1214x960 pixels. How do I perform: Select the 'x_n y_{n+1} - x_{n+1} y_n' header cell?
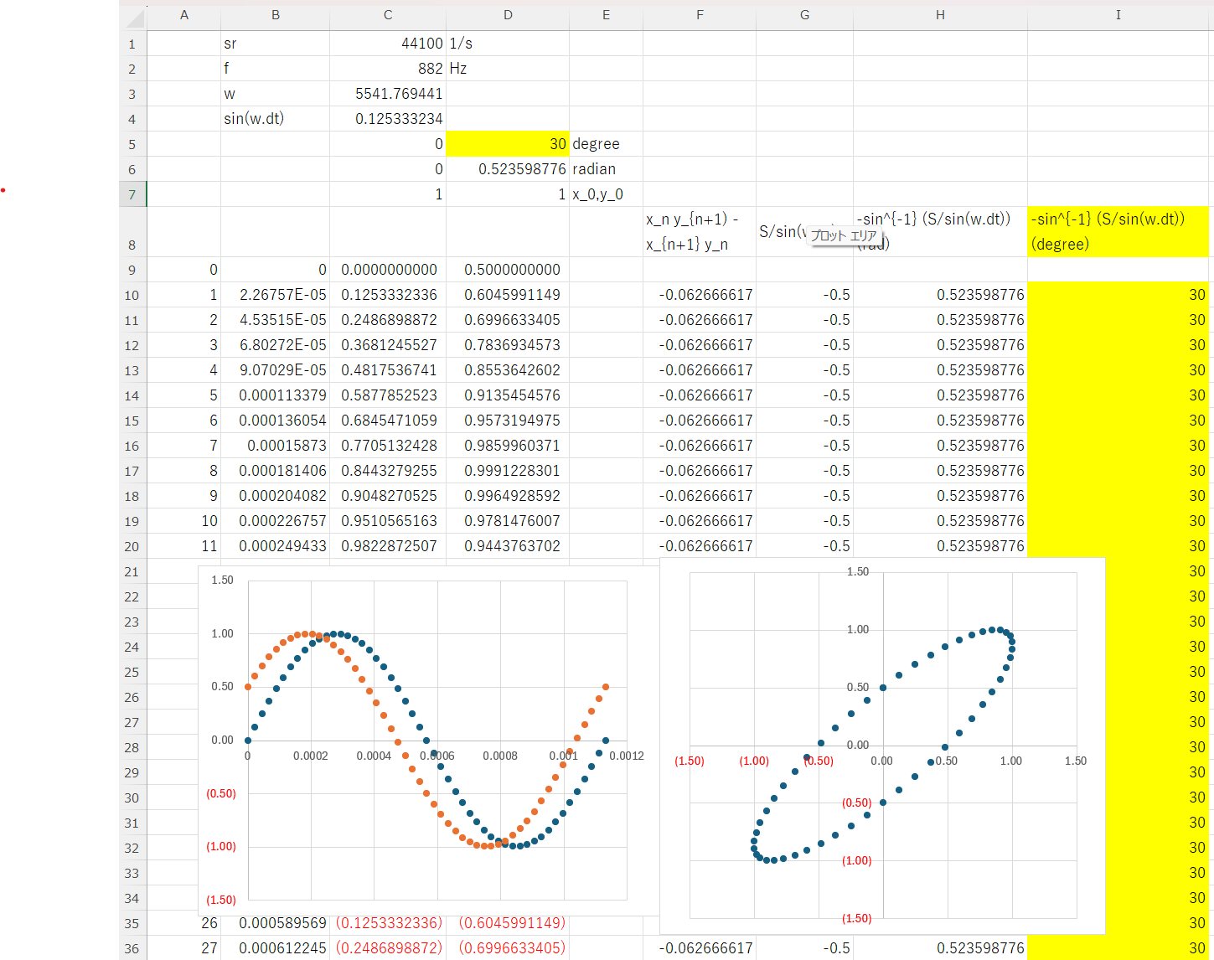700,232
